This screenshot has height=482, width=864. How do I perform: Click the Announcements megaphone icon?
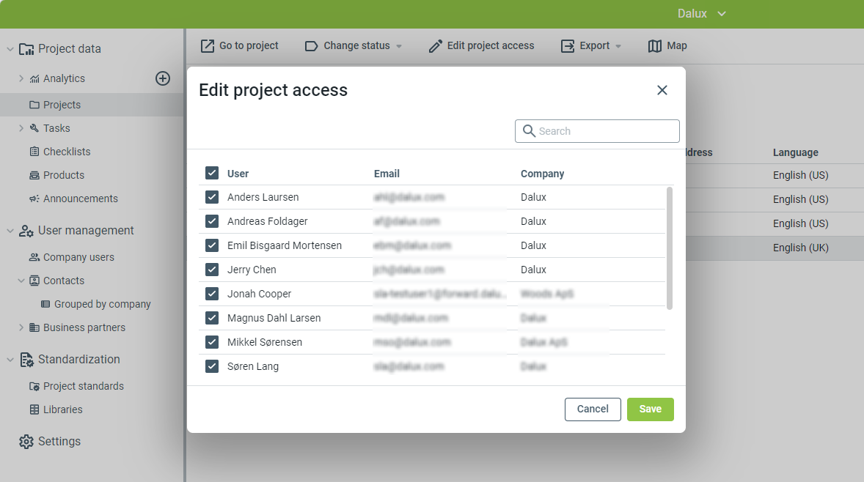34,199
